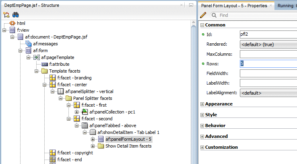Select the 'f:facet - copyright' row text
The width and height of the screenshot is (297, 164).
click(75, 153)
